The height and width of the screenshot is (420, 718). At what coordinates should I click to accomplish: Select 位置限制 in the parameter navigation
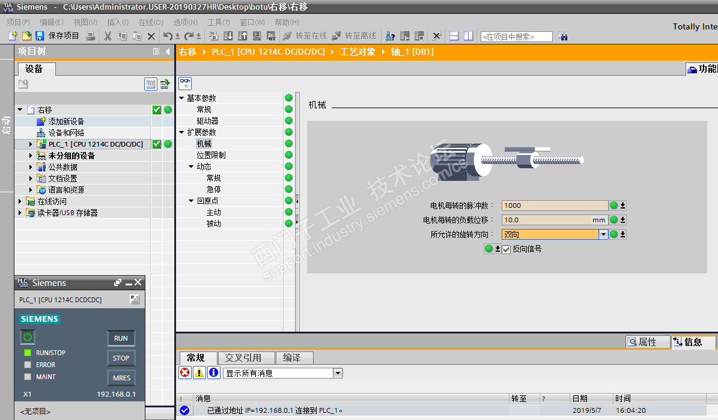211,155
